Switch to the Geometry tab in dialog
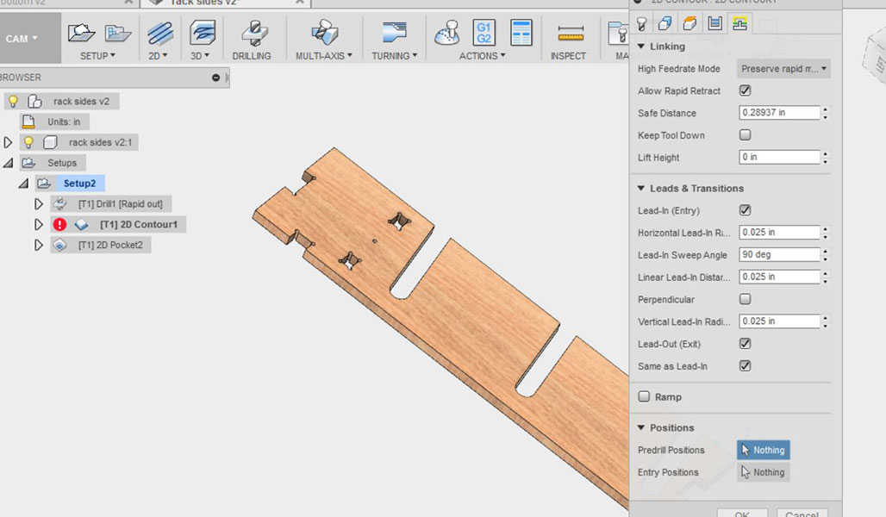The height and width of the screenshot is (517, 886). pyautogui.click(x=665, y=24)
